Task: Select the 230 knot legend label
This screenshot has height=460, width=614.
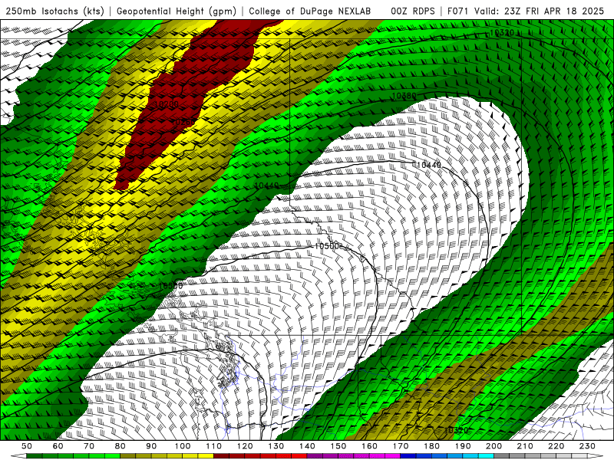Action: click(x=587, y=446)
